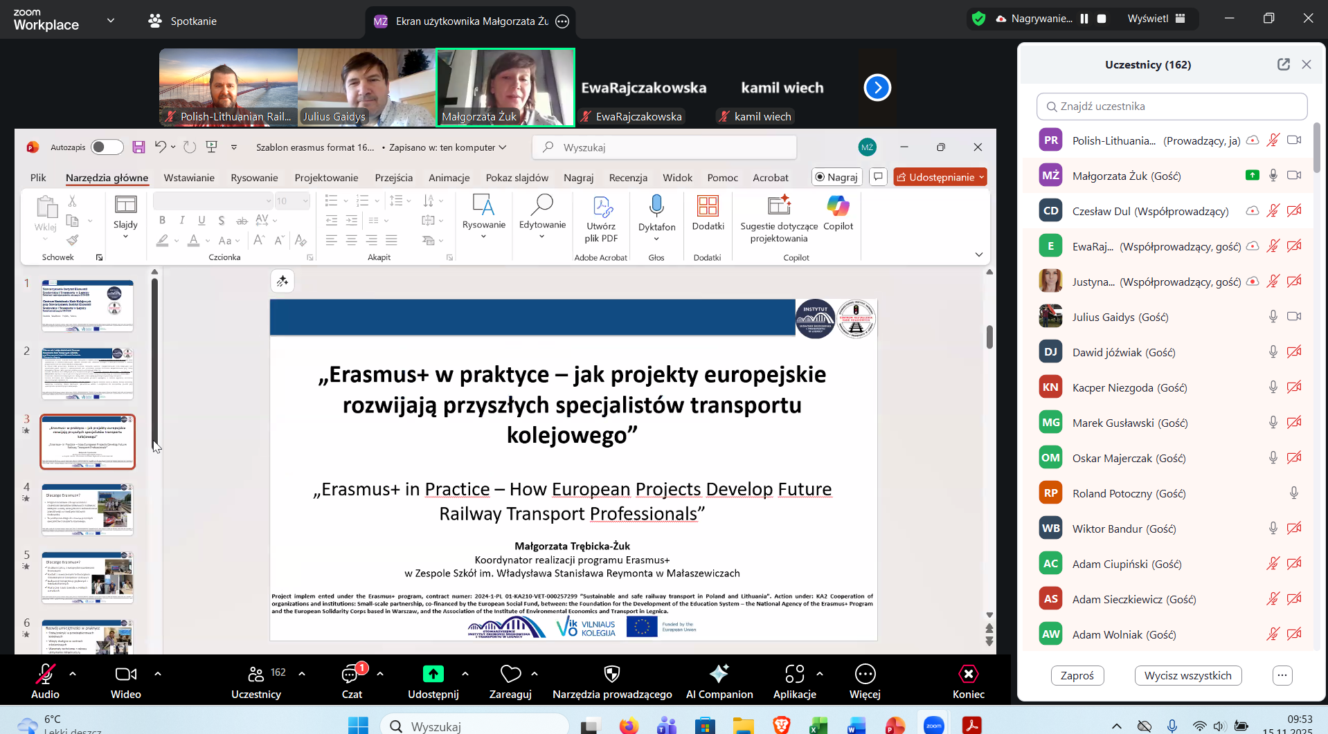Click the Copilot icon in the ribbon

click(838, 206)
